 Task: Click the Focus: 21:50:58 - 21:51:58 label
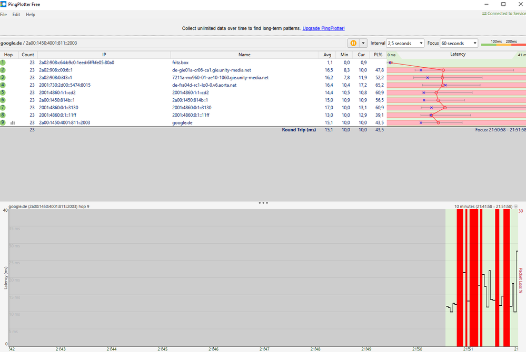click(500, 130)
